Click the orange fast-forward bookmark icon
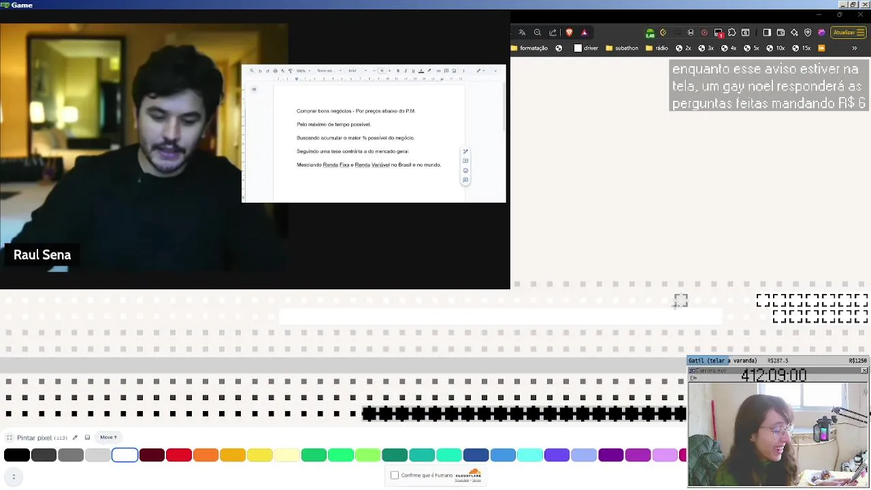The height and width of the screenshot is (490, 871). (x=821, y=48)
